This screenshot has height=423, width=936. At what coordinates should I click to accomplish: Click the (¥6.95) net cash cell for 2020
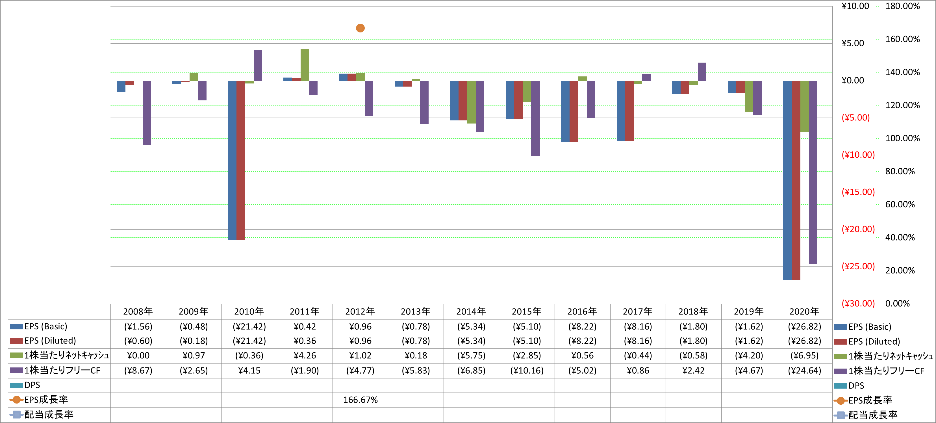tap(804, 356)
